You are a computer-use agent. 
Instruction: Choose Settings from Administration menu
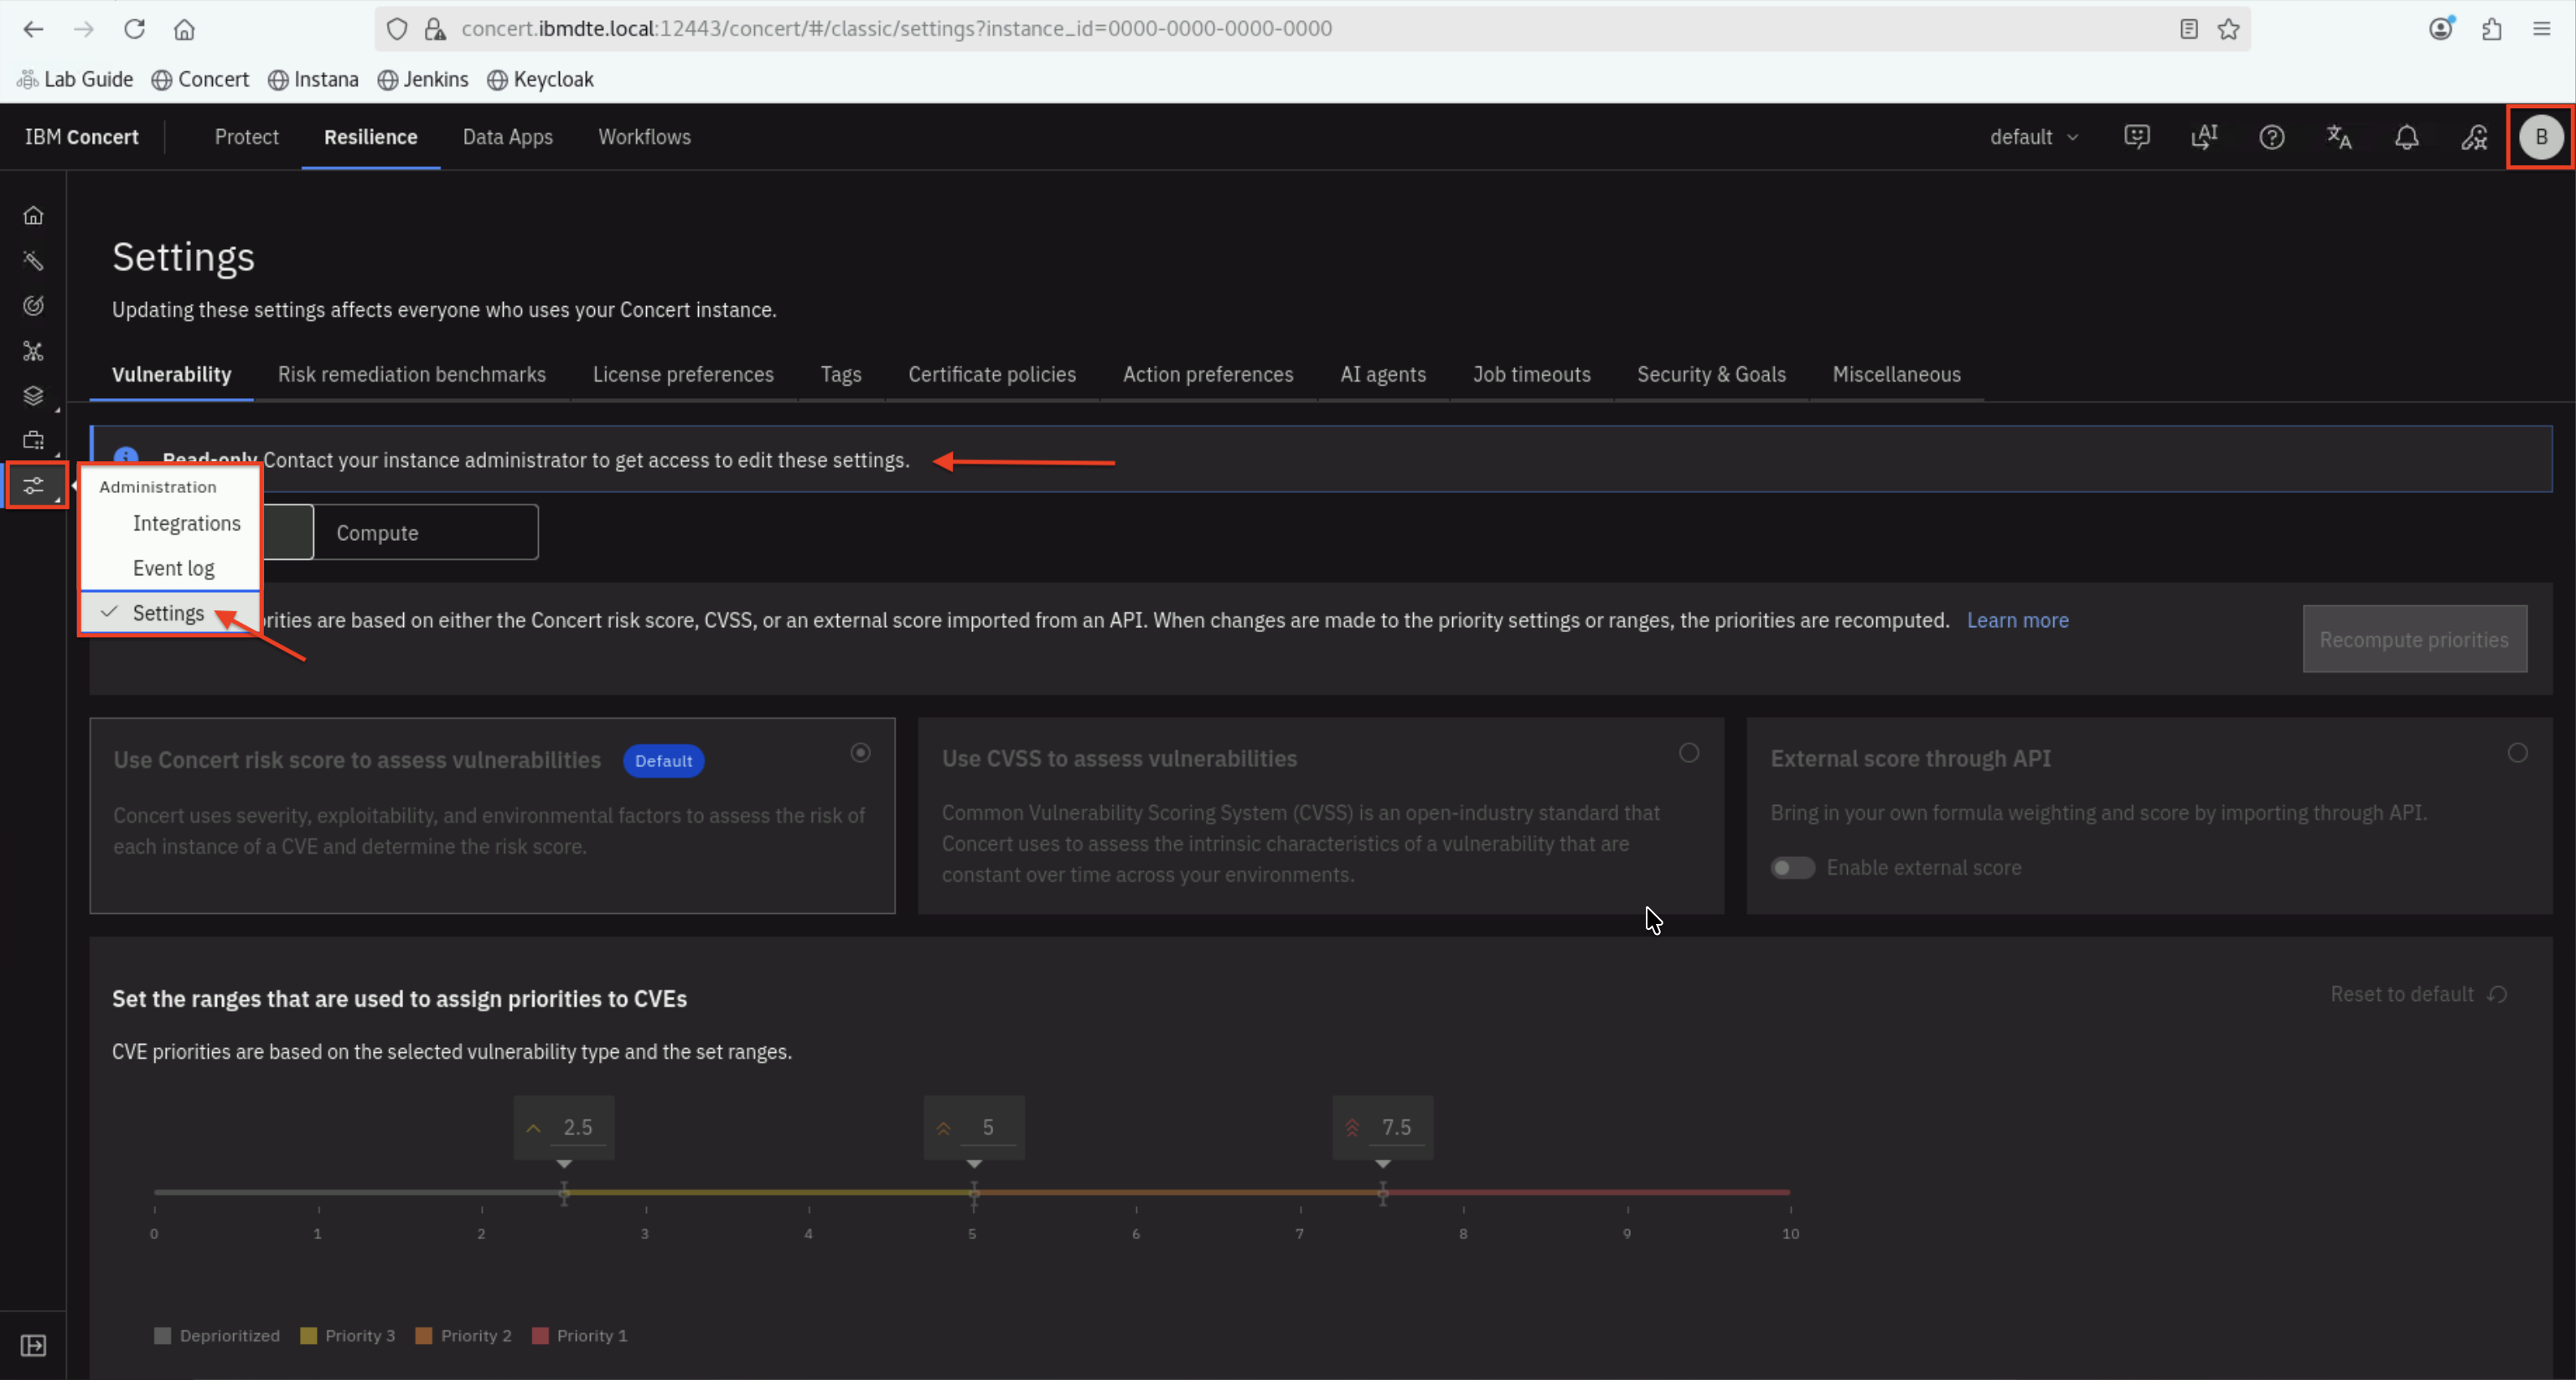click(x=168, y=614)
